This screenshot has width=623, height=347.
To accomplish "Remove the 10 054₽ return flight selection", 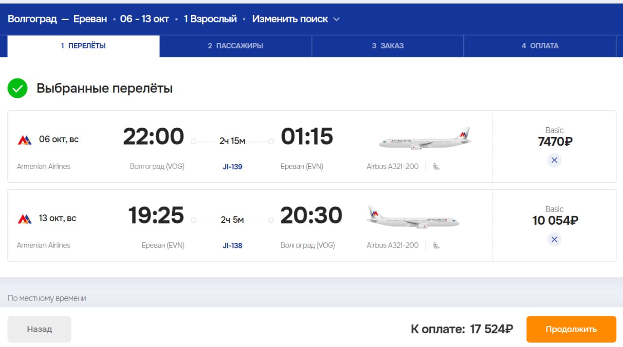I will coord(554,239).
